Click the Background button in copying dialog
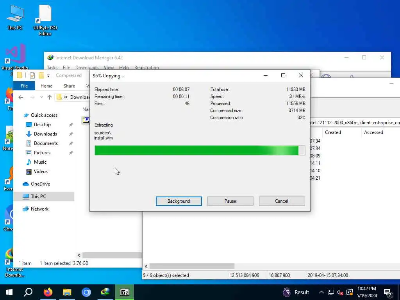Screen dimensions: 400x300 coord(179,201)
